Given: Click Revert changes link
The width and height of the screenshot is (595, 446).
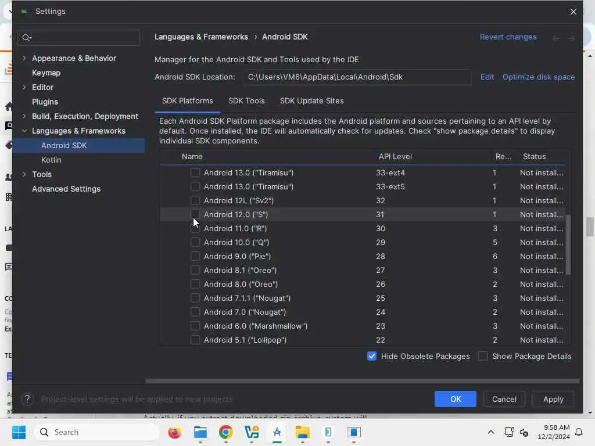Looking at the screenshot, I should pyautogui.click(x=508, y=37).
